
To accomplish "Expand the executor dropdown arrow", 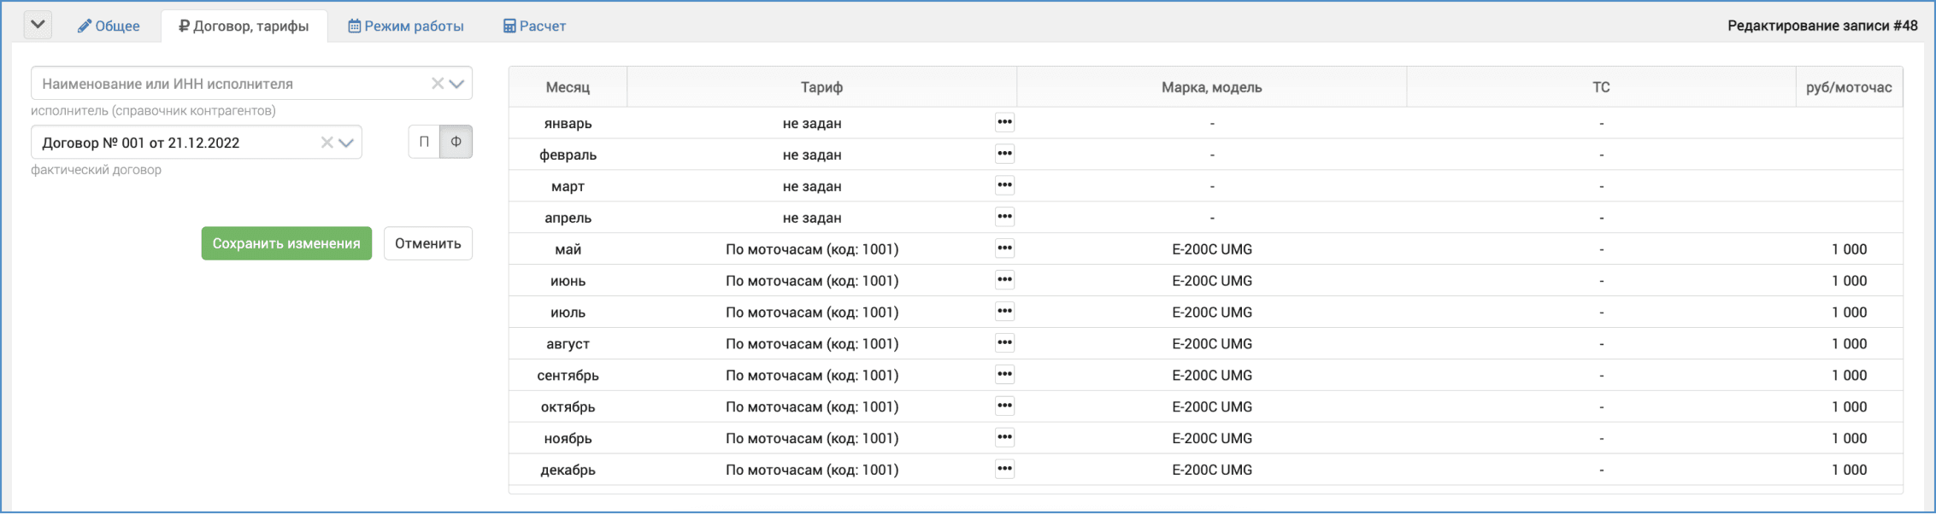I will click(457, 84).
